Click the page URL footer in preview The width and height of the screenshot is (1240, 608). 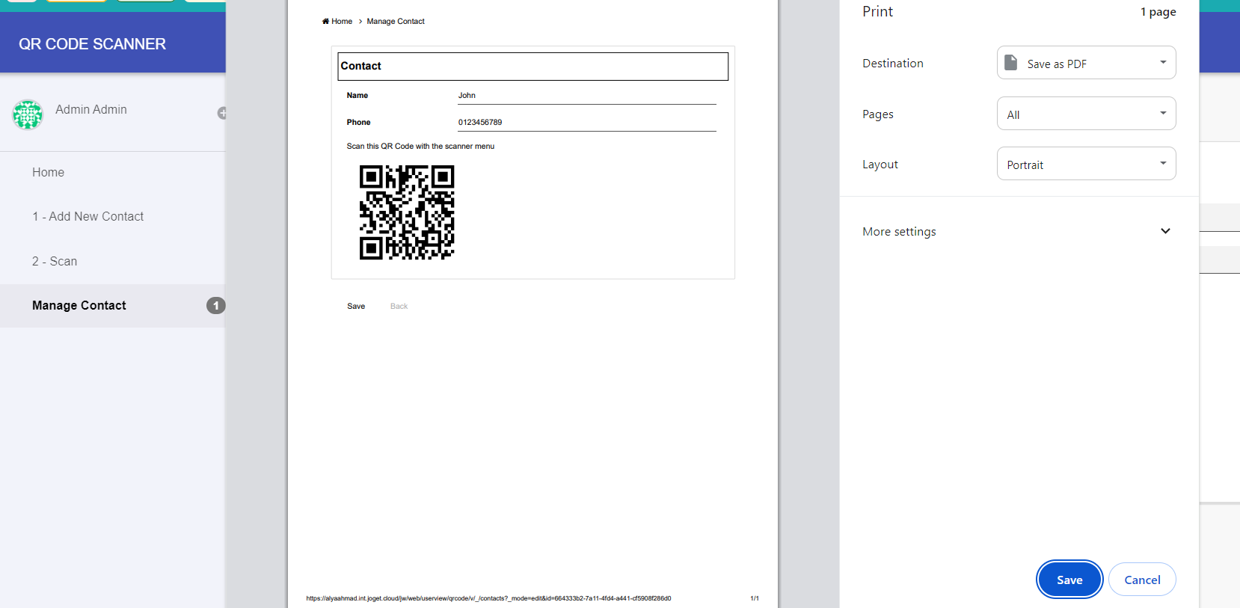coord(488,598)
